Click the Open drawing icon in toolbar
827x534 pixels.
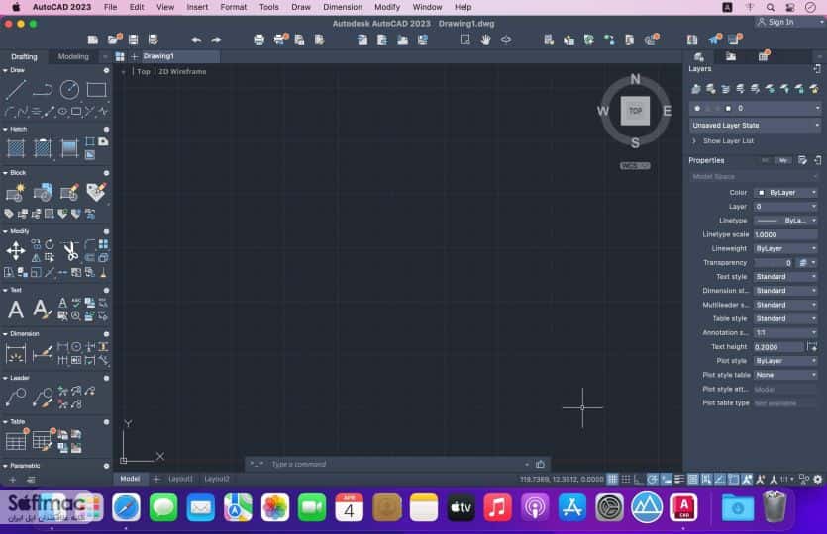tap(113, 40)
